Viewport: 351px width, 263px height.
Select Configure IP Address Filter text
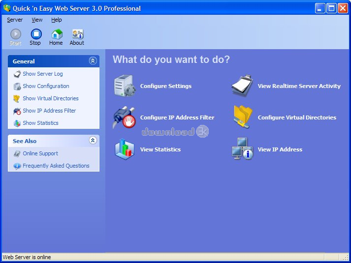(x=177, y=117)
